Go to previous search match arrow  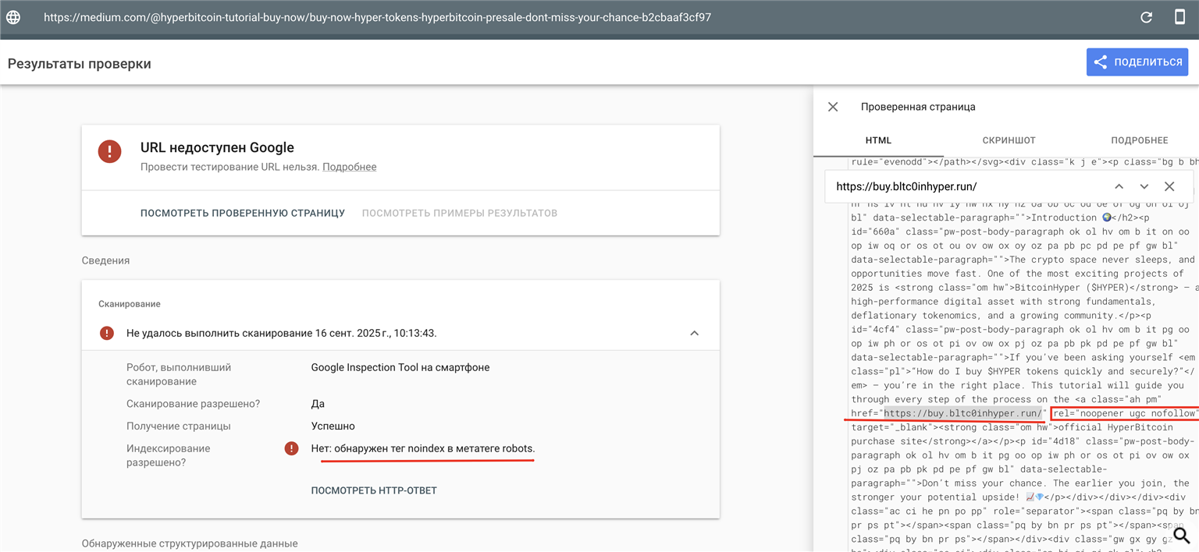pos(1119,186)
